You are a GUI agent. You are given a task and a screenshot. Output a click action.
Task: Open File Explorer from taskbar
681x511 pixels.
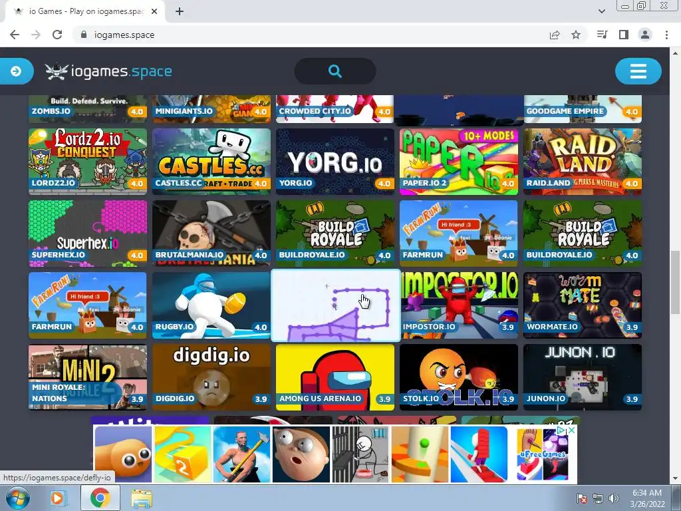click(142, 498)
